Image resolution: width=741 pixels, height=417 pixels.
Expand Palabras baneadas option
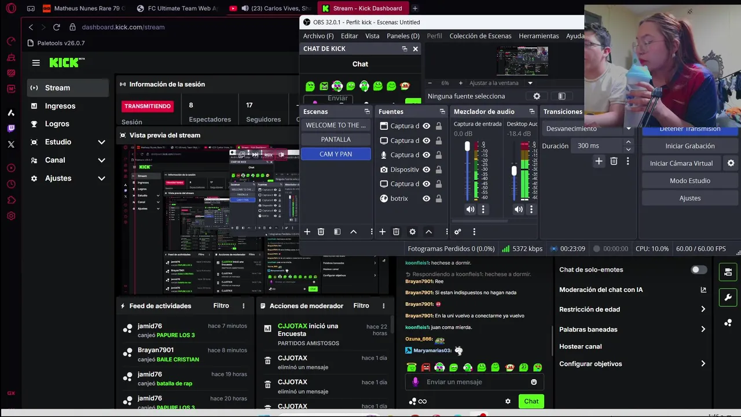click(x=703, y=330)
